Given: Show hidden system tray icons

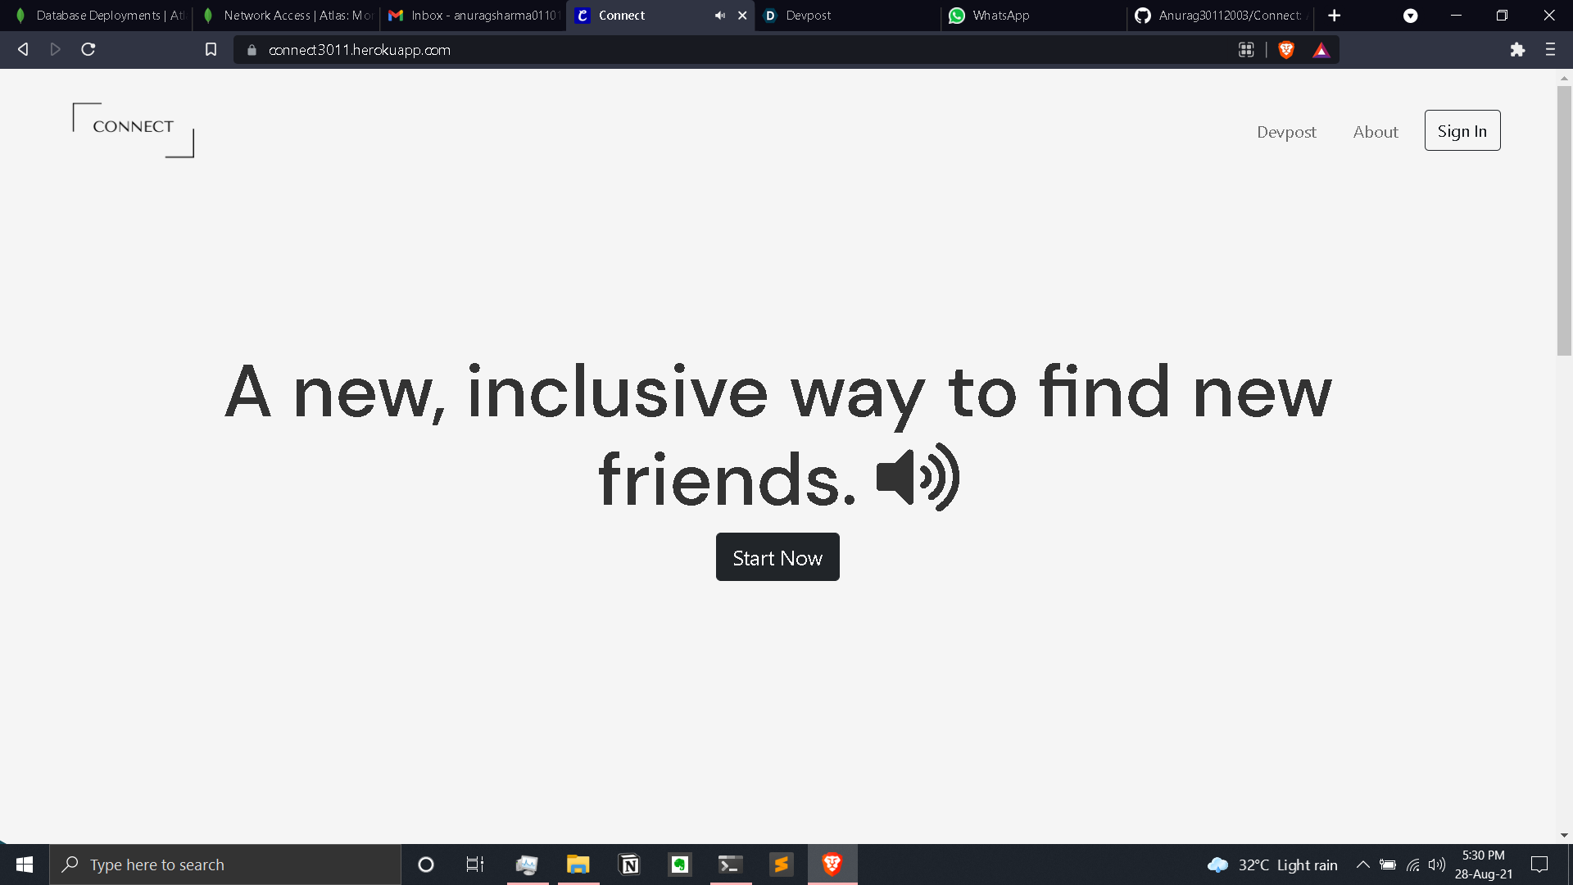Looking at the screenshot, I should 1362,865.
